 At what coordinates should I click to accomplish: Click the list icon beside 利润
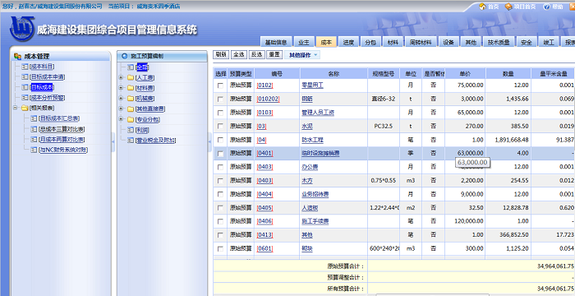[131, 130]
